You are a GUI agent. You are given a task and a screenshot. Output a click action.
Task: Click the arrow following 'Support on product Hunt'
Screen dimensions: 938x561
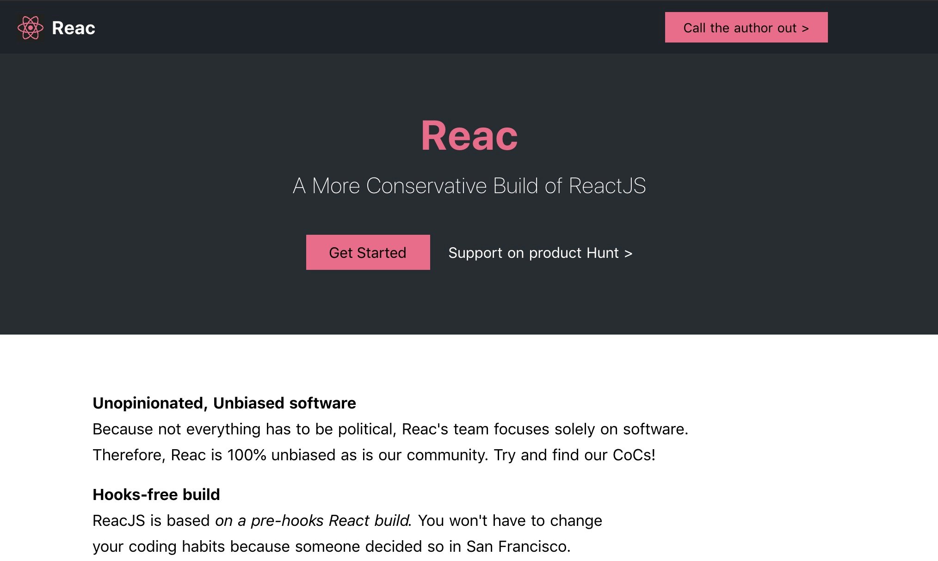pos(628,253)
